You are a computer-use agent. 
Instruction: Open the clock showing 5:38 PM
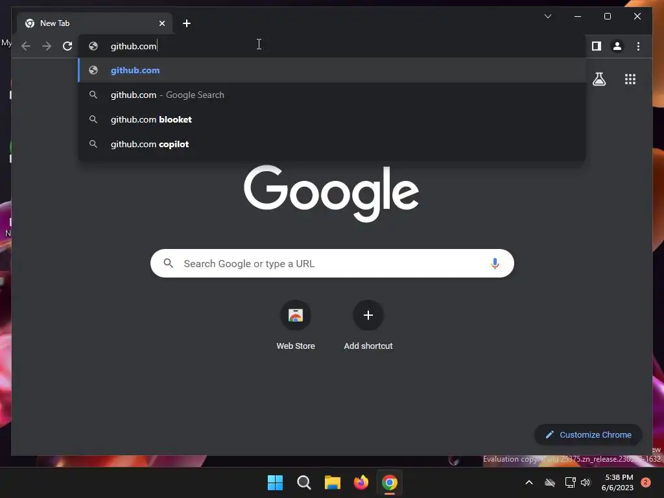coord(617,482)
